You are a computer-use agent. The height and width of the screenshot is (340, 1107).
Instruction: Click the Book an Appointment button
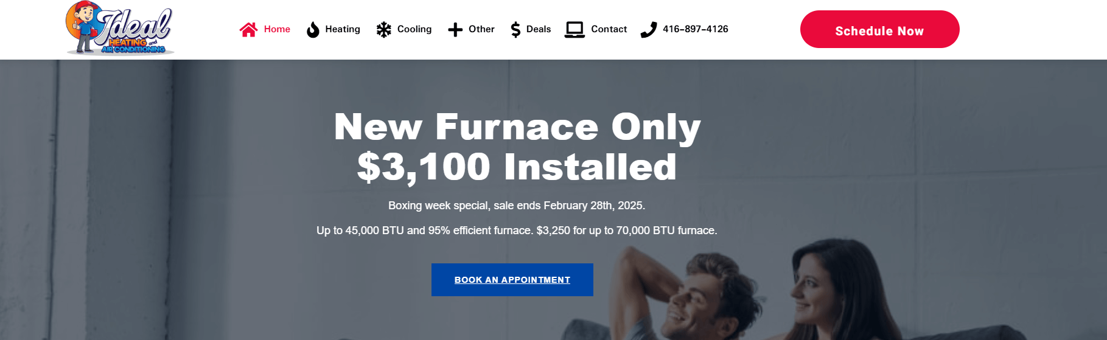(512, 280)
